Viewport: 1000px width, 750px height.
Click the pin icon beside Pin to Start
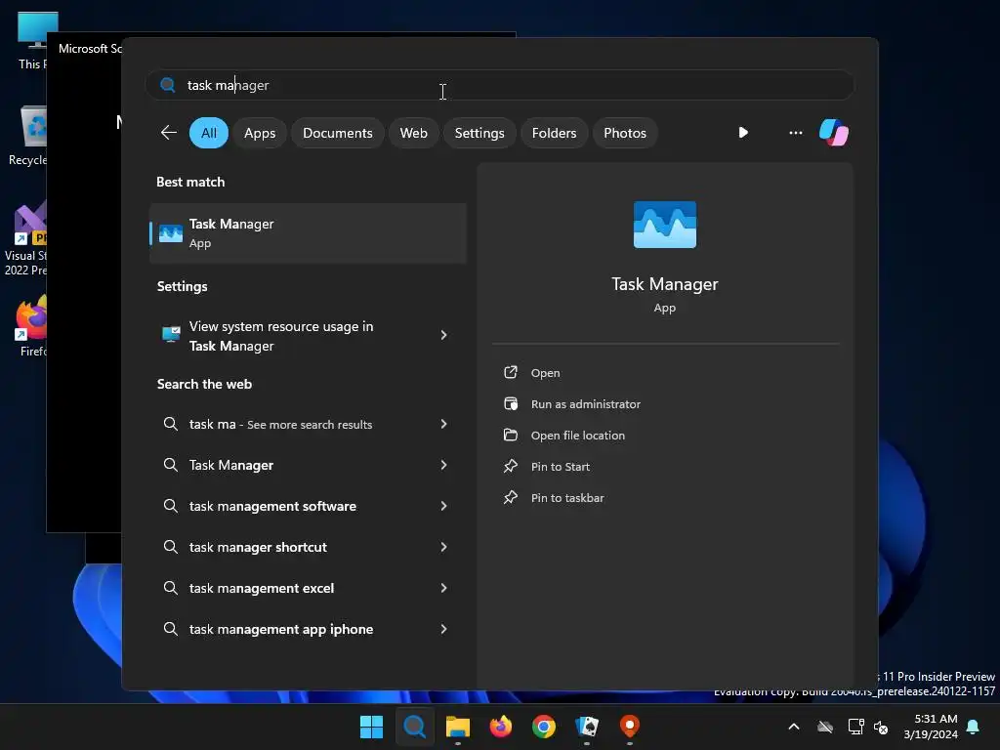coord(510,466)
